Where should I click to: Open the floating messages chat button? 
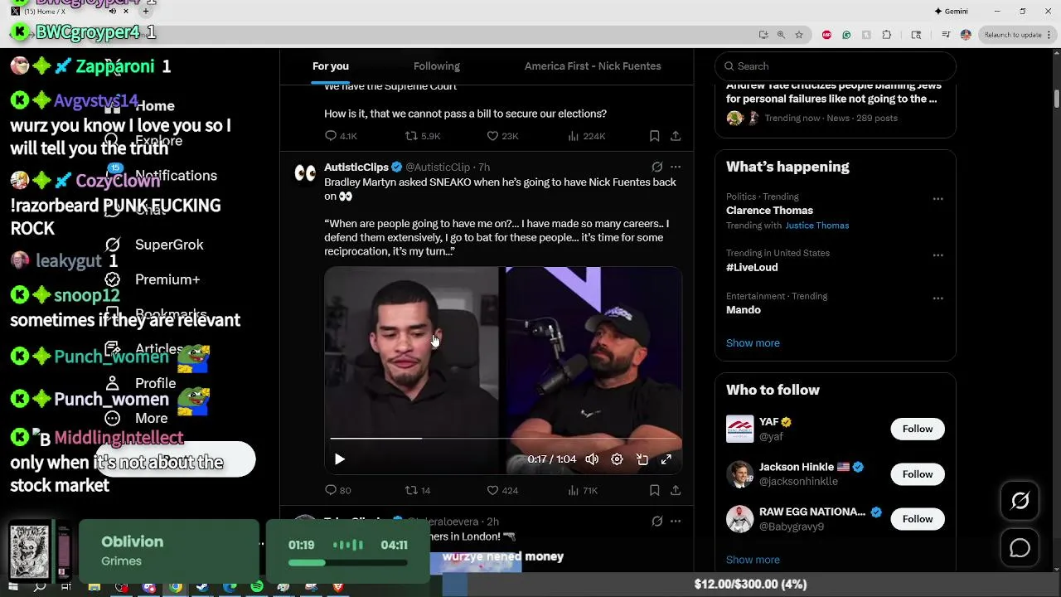[x=1020, y=548]
